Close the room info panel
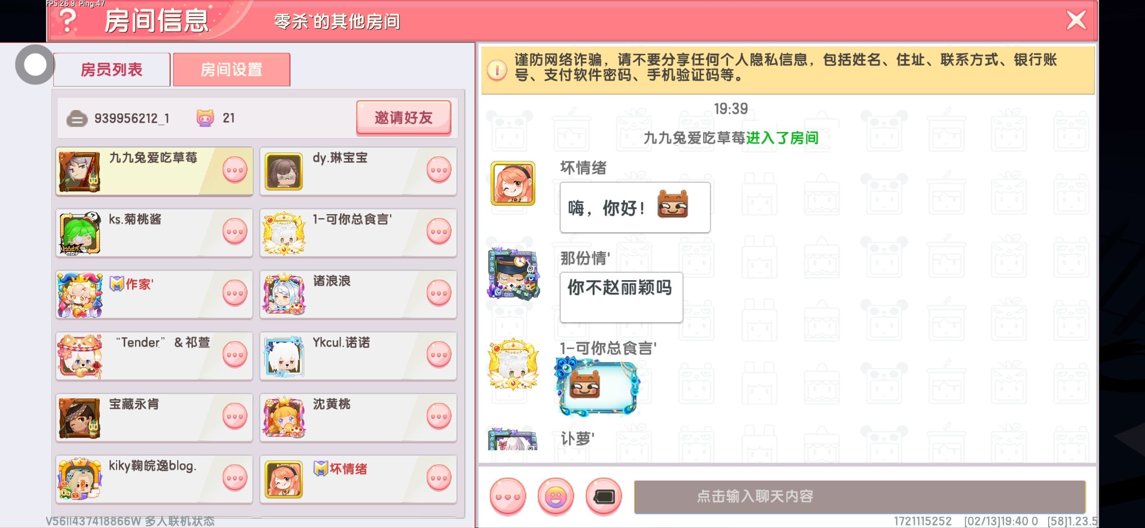1145x528 pixels. pyautogui.click(x=1076, y=21)
